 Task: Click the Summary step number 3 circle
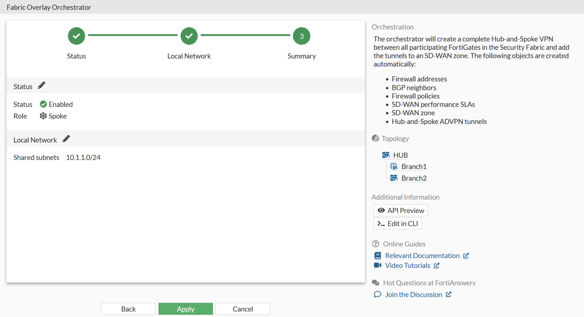point(301,36)
